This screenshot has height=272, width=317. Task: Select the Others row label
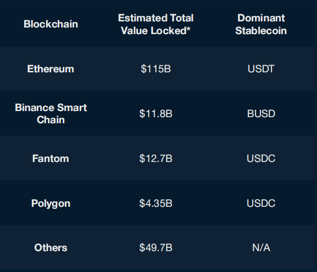51,248
